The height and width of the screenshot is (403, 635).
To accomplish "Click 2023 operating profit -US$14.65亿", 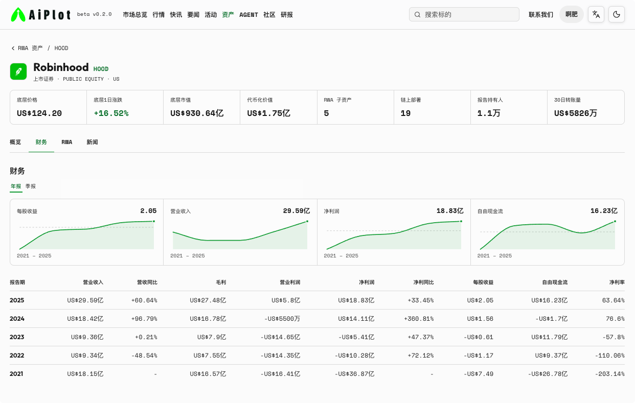I will pos(280,337).
